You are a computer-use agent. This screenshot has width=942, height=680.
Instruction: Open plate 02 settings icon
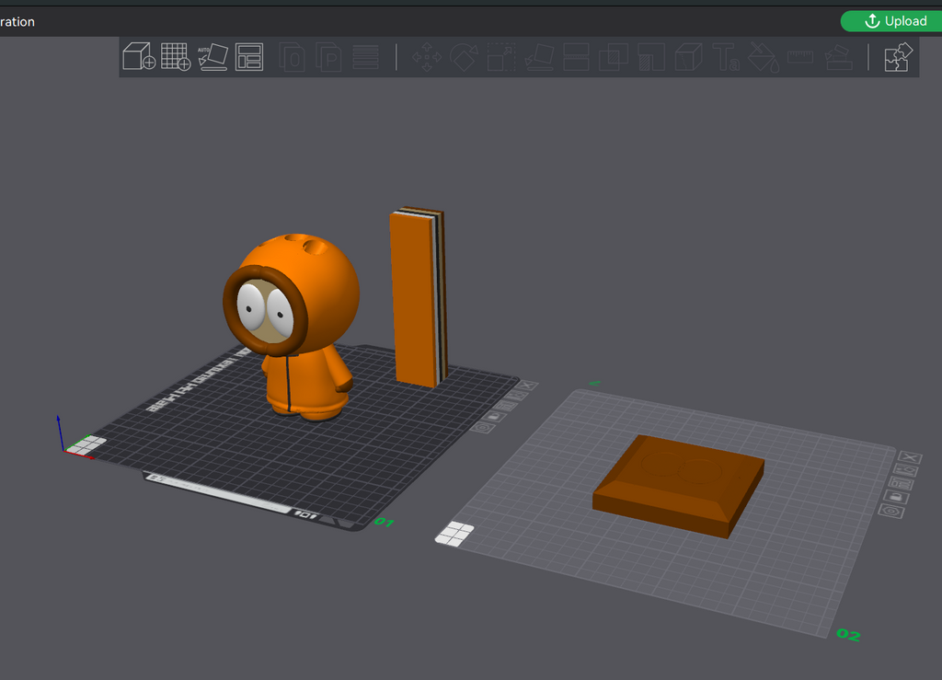point(891,512)
